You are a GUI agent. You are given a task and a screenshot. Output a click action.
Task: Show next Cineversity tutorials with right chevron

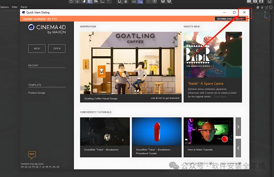(238, 127)
